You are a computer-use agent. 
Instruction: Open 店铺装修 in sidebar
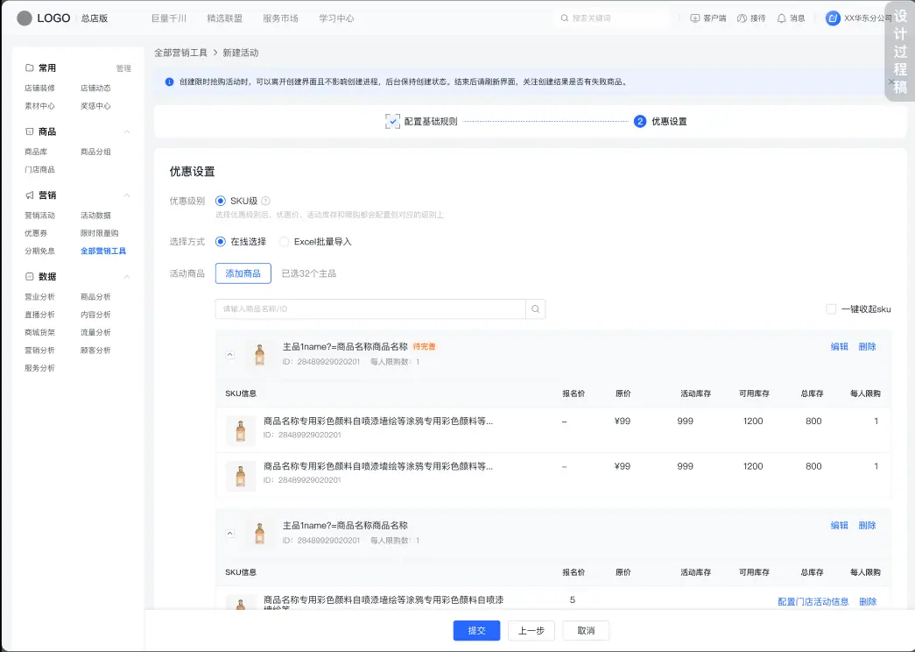[39, 88]
